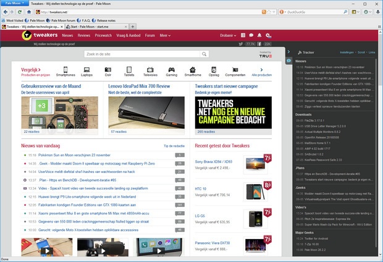Open the notifications bell icon
The image size is (383, 262).
pyautogui.click(x=259, y=35)
